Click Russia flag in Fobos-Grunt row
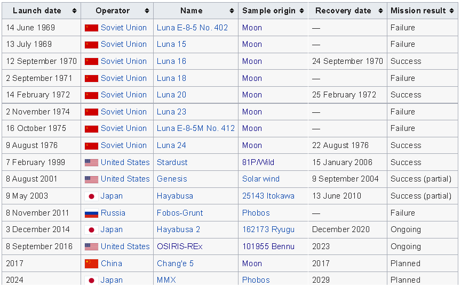The image size is (461, 288). tap(91, 213)
